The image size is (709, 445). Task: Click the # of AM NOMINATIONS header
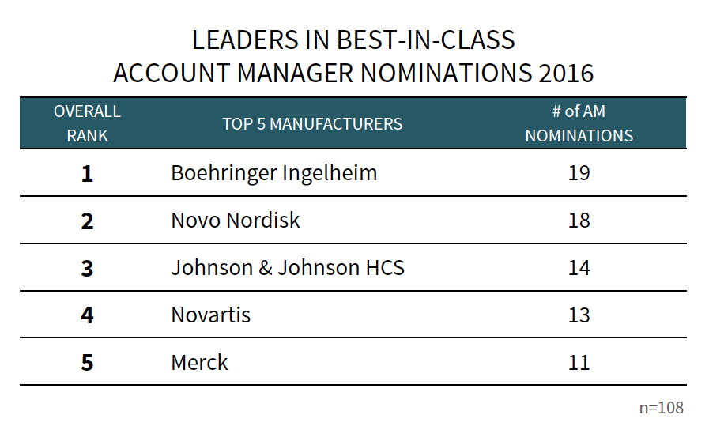579,123
